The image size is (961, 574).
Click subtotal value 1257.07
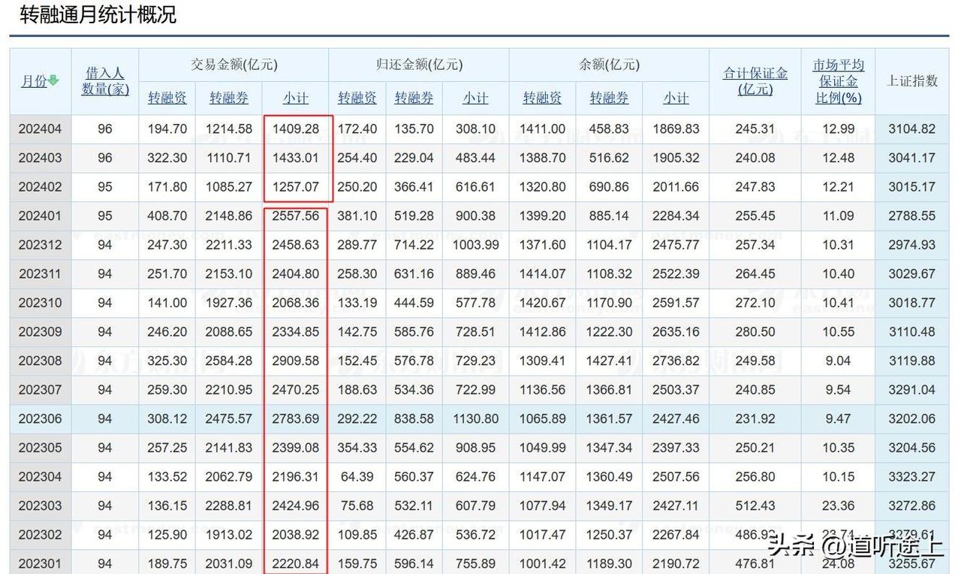(x=296, y=186)
